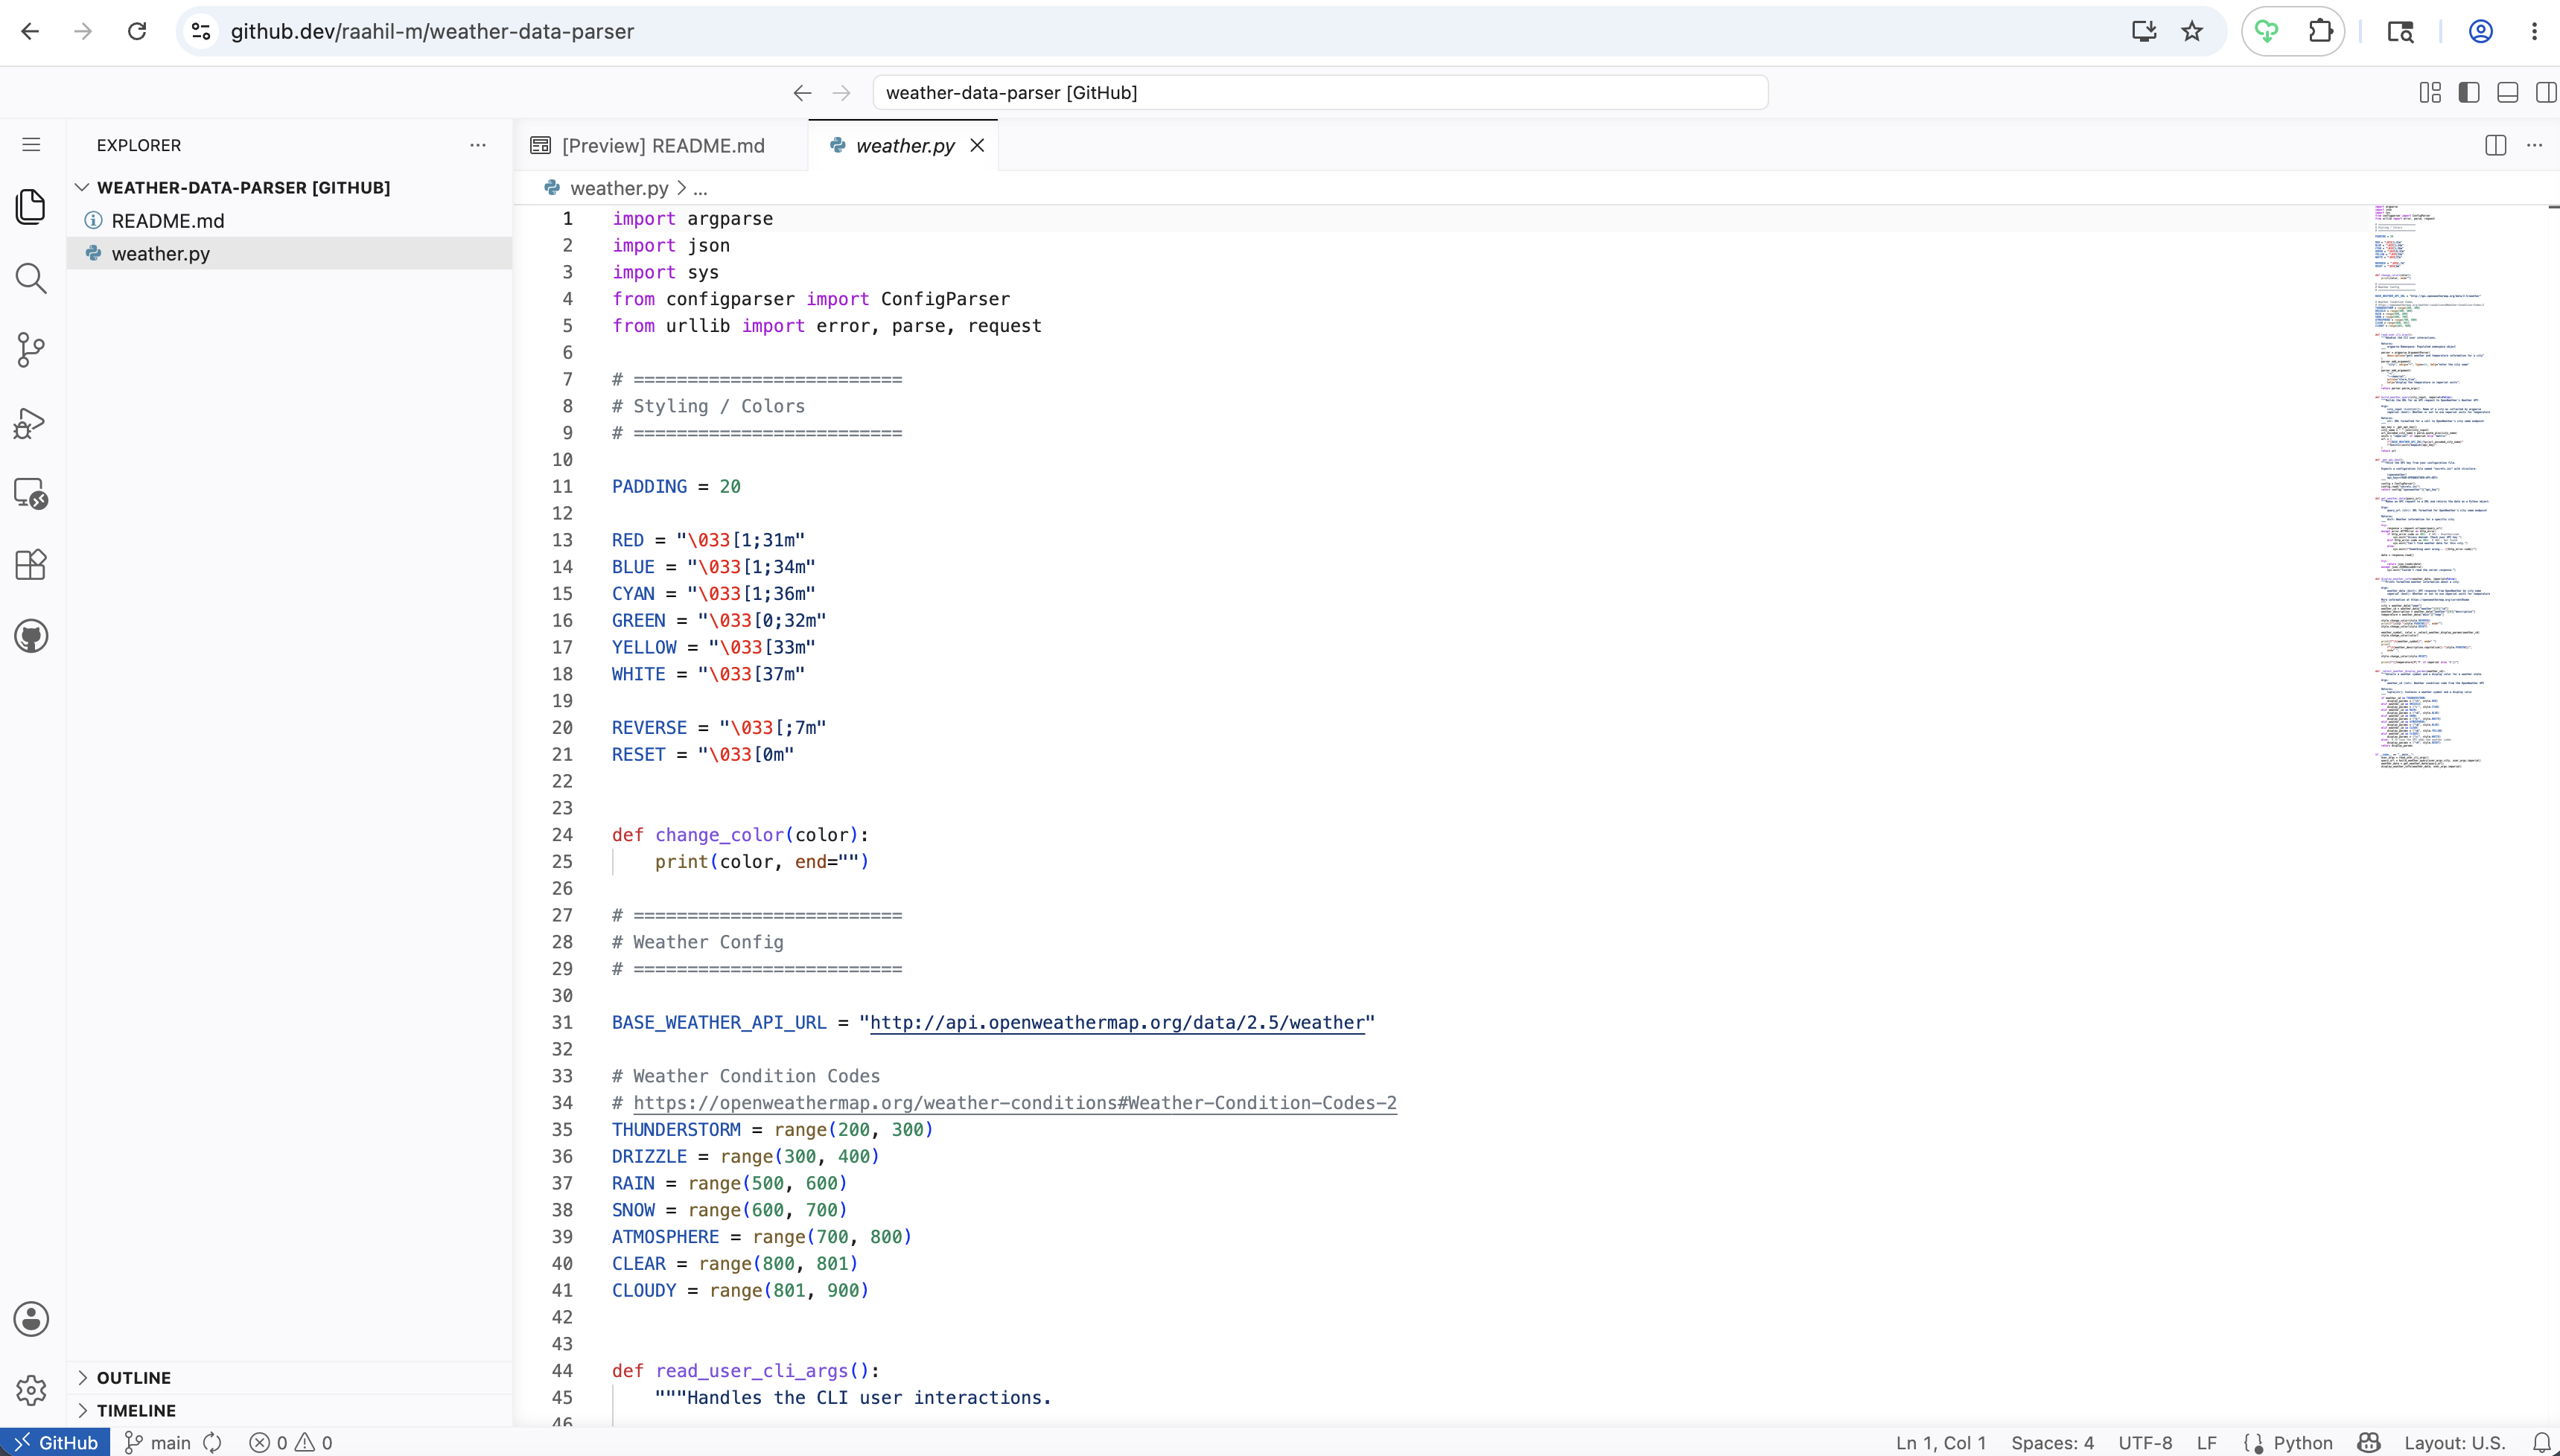Image resolution: width=2560 pixels, height=1456 pixels.
Task: Click the synchronize changes icon
Action: (x=212, y=1443)
